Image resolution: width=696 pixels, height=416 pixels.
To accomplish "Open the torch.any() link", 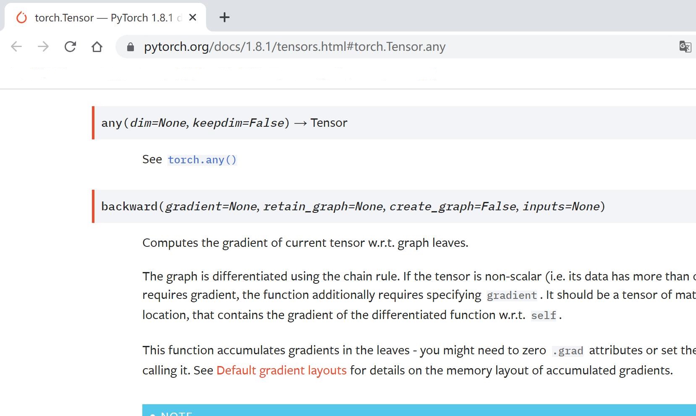I will pyautogui.click(x=202, y=160).
